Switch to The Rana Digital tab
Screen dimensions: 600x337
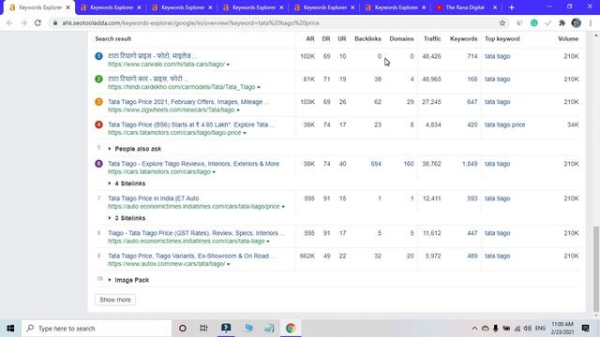tap(465, 7)
